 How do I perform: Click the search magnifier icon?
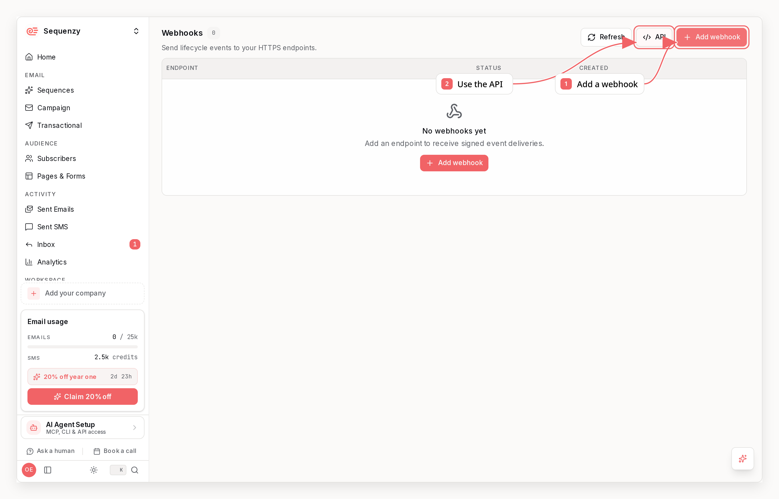(x=135, y=470)
